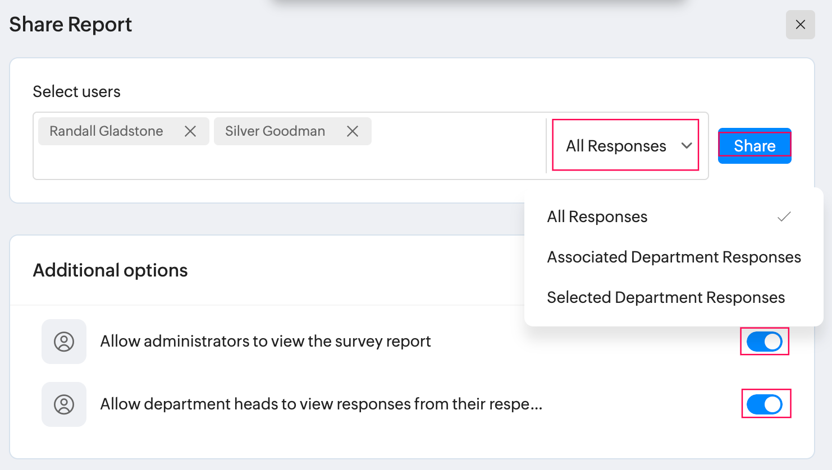
Task: Pick Selected Department Responses option
Action: click(x=666, y=298)
